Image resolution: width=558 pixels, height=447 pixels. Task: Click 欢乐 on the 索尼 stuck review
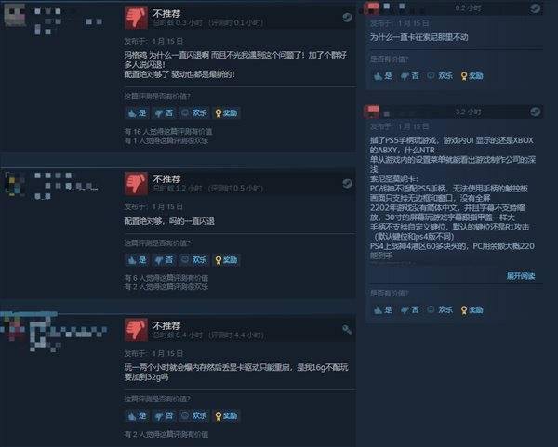(440, 76)
